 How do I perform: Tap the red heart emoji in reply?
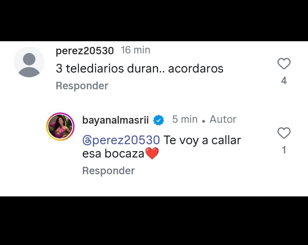(x=152, y=153)
